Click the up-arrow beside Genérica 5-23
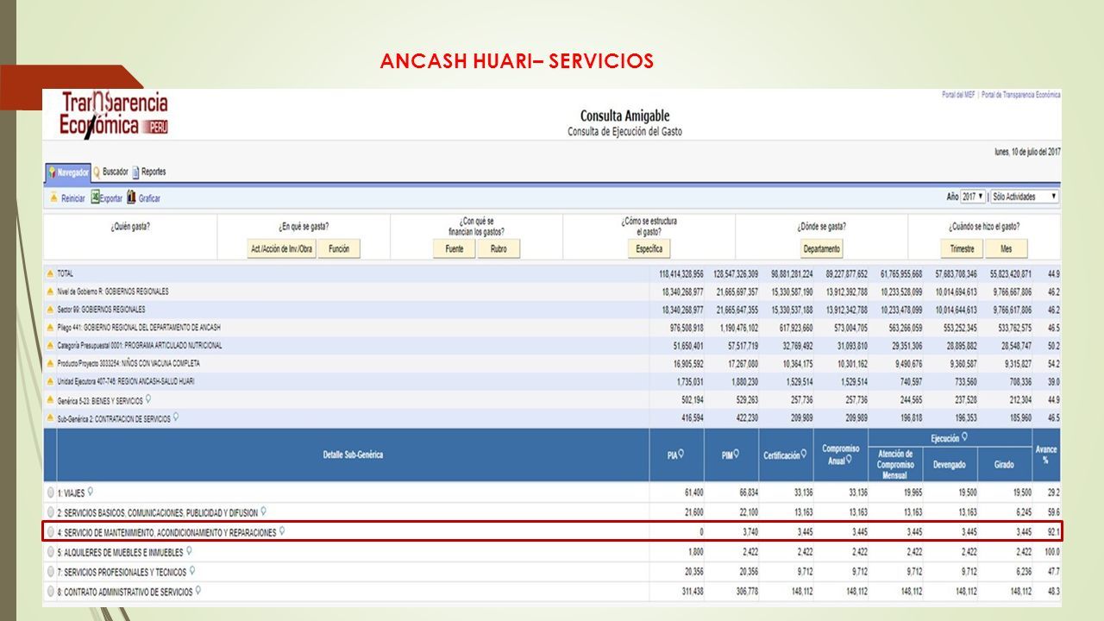 click(x=50, y=400)
